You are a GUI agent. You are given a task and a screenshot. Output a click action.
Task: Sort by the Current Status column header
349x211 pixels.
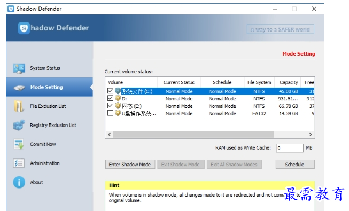(179, 82)
